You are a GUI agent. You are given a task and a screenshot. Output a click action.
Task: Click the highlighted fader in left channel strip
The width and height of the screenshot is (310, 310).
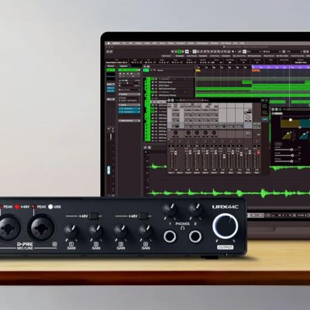108,170
